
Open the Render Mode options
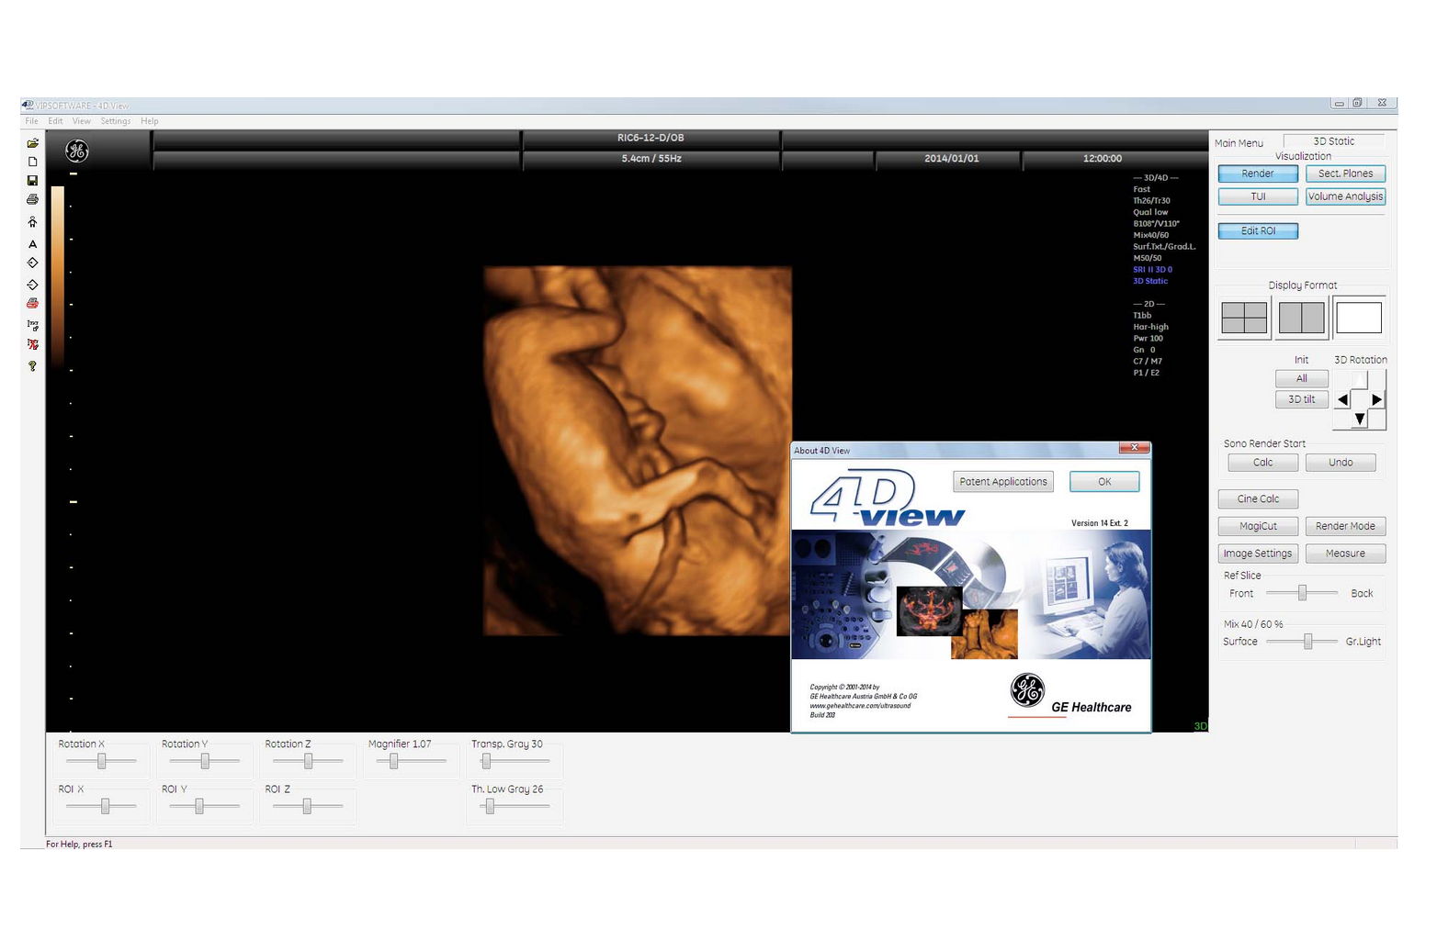coord(1345,526)
